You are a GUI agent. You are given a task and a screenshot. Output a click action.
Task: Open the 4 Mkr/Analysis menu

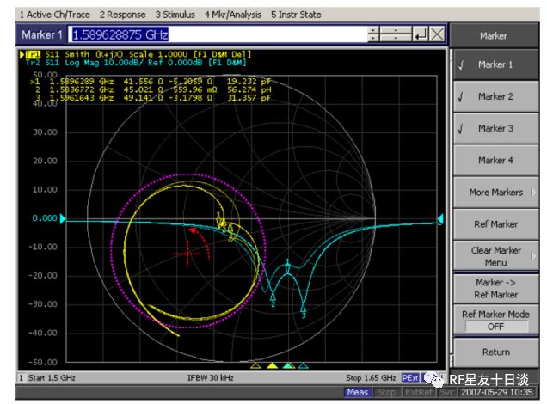[233, 15]
